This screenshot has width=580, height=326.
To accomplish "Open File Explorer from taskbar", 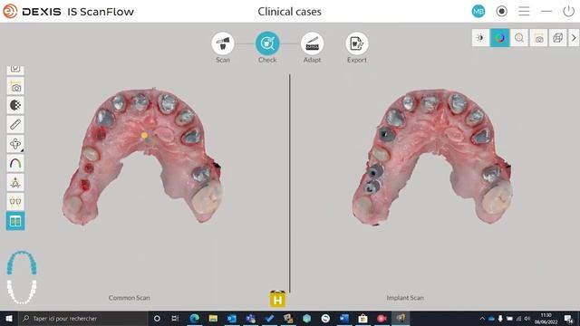I will coord(213,318).
